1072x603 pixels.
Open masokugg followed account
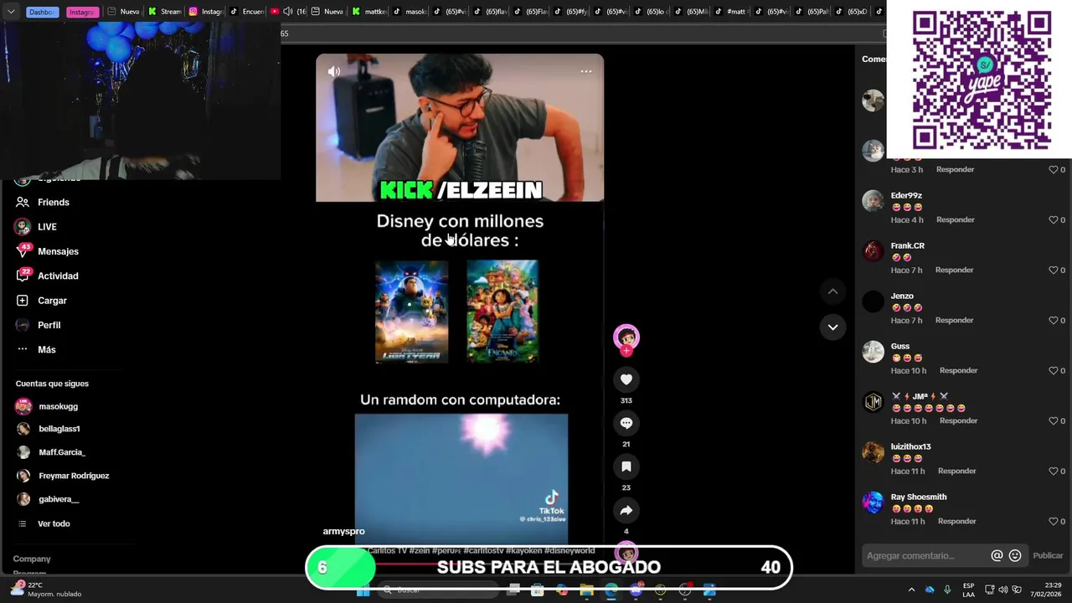tap(47, 406)
